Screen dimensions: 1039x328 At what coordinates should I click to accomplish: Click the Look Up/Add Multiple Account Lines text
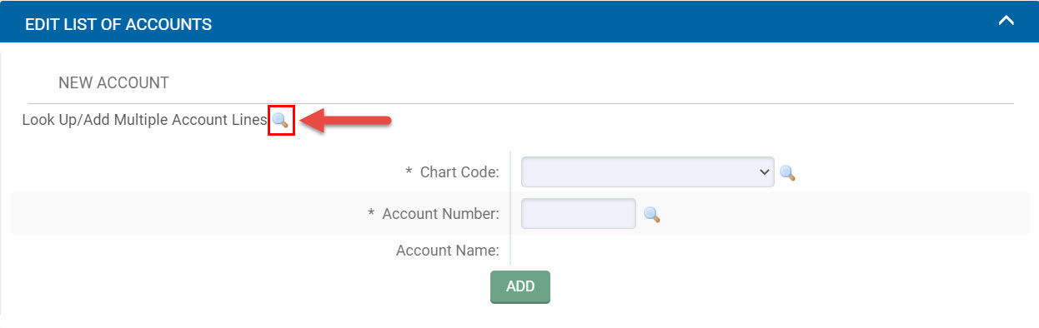coord(144,120)
